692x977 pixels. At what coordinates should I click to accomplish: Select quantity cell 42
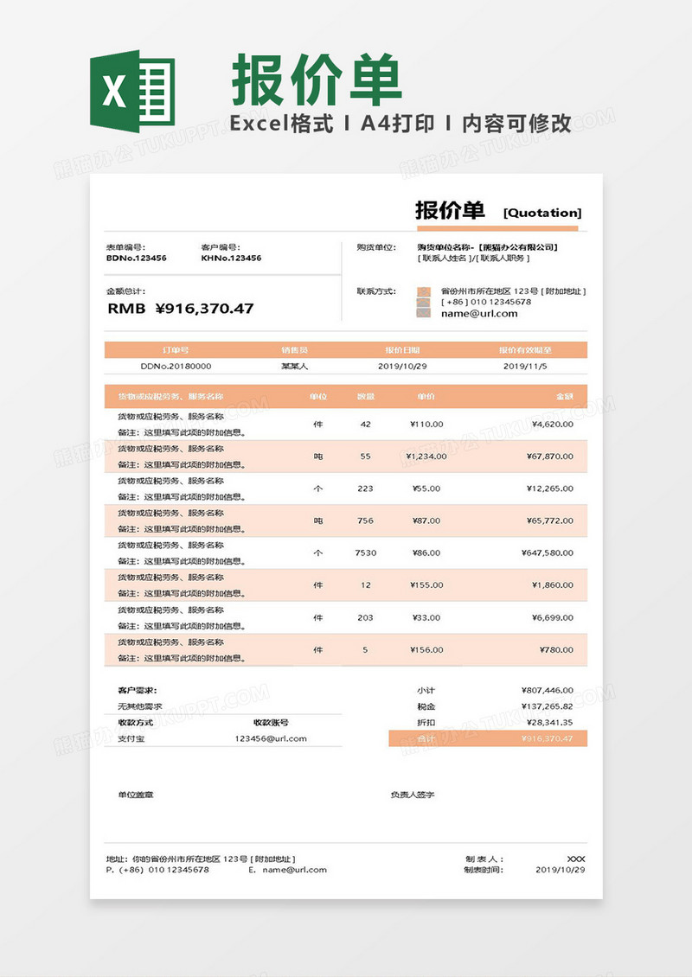366,425
